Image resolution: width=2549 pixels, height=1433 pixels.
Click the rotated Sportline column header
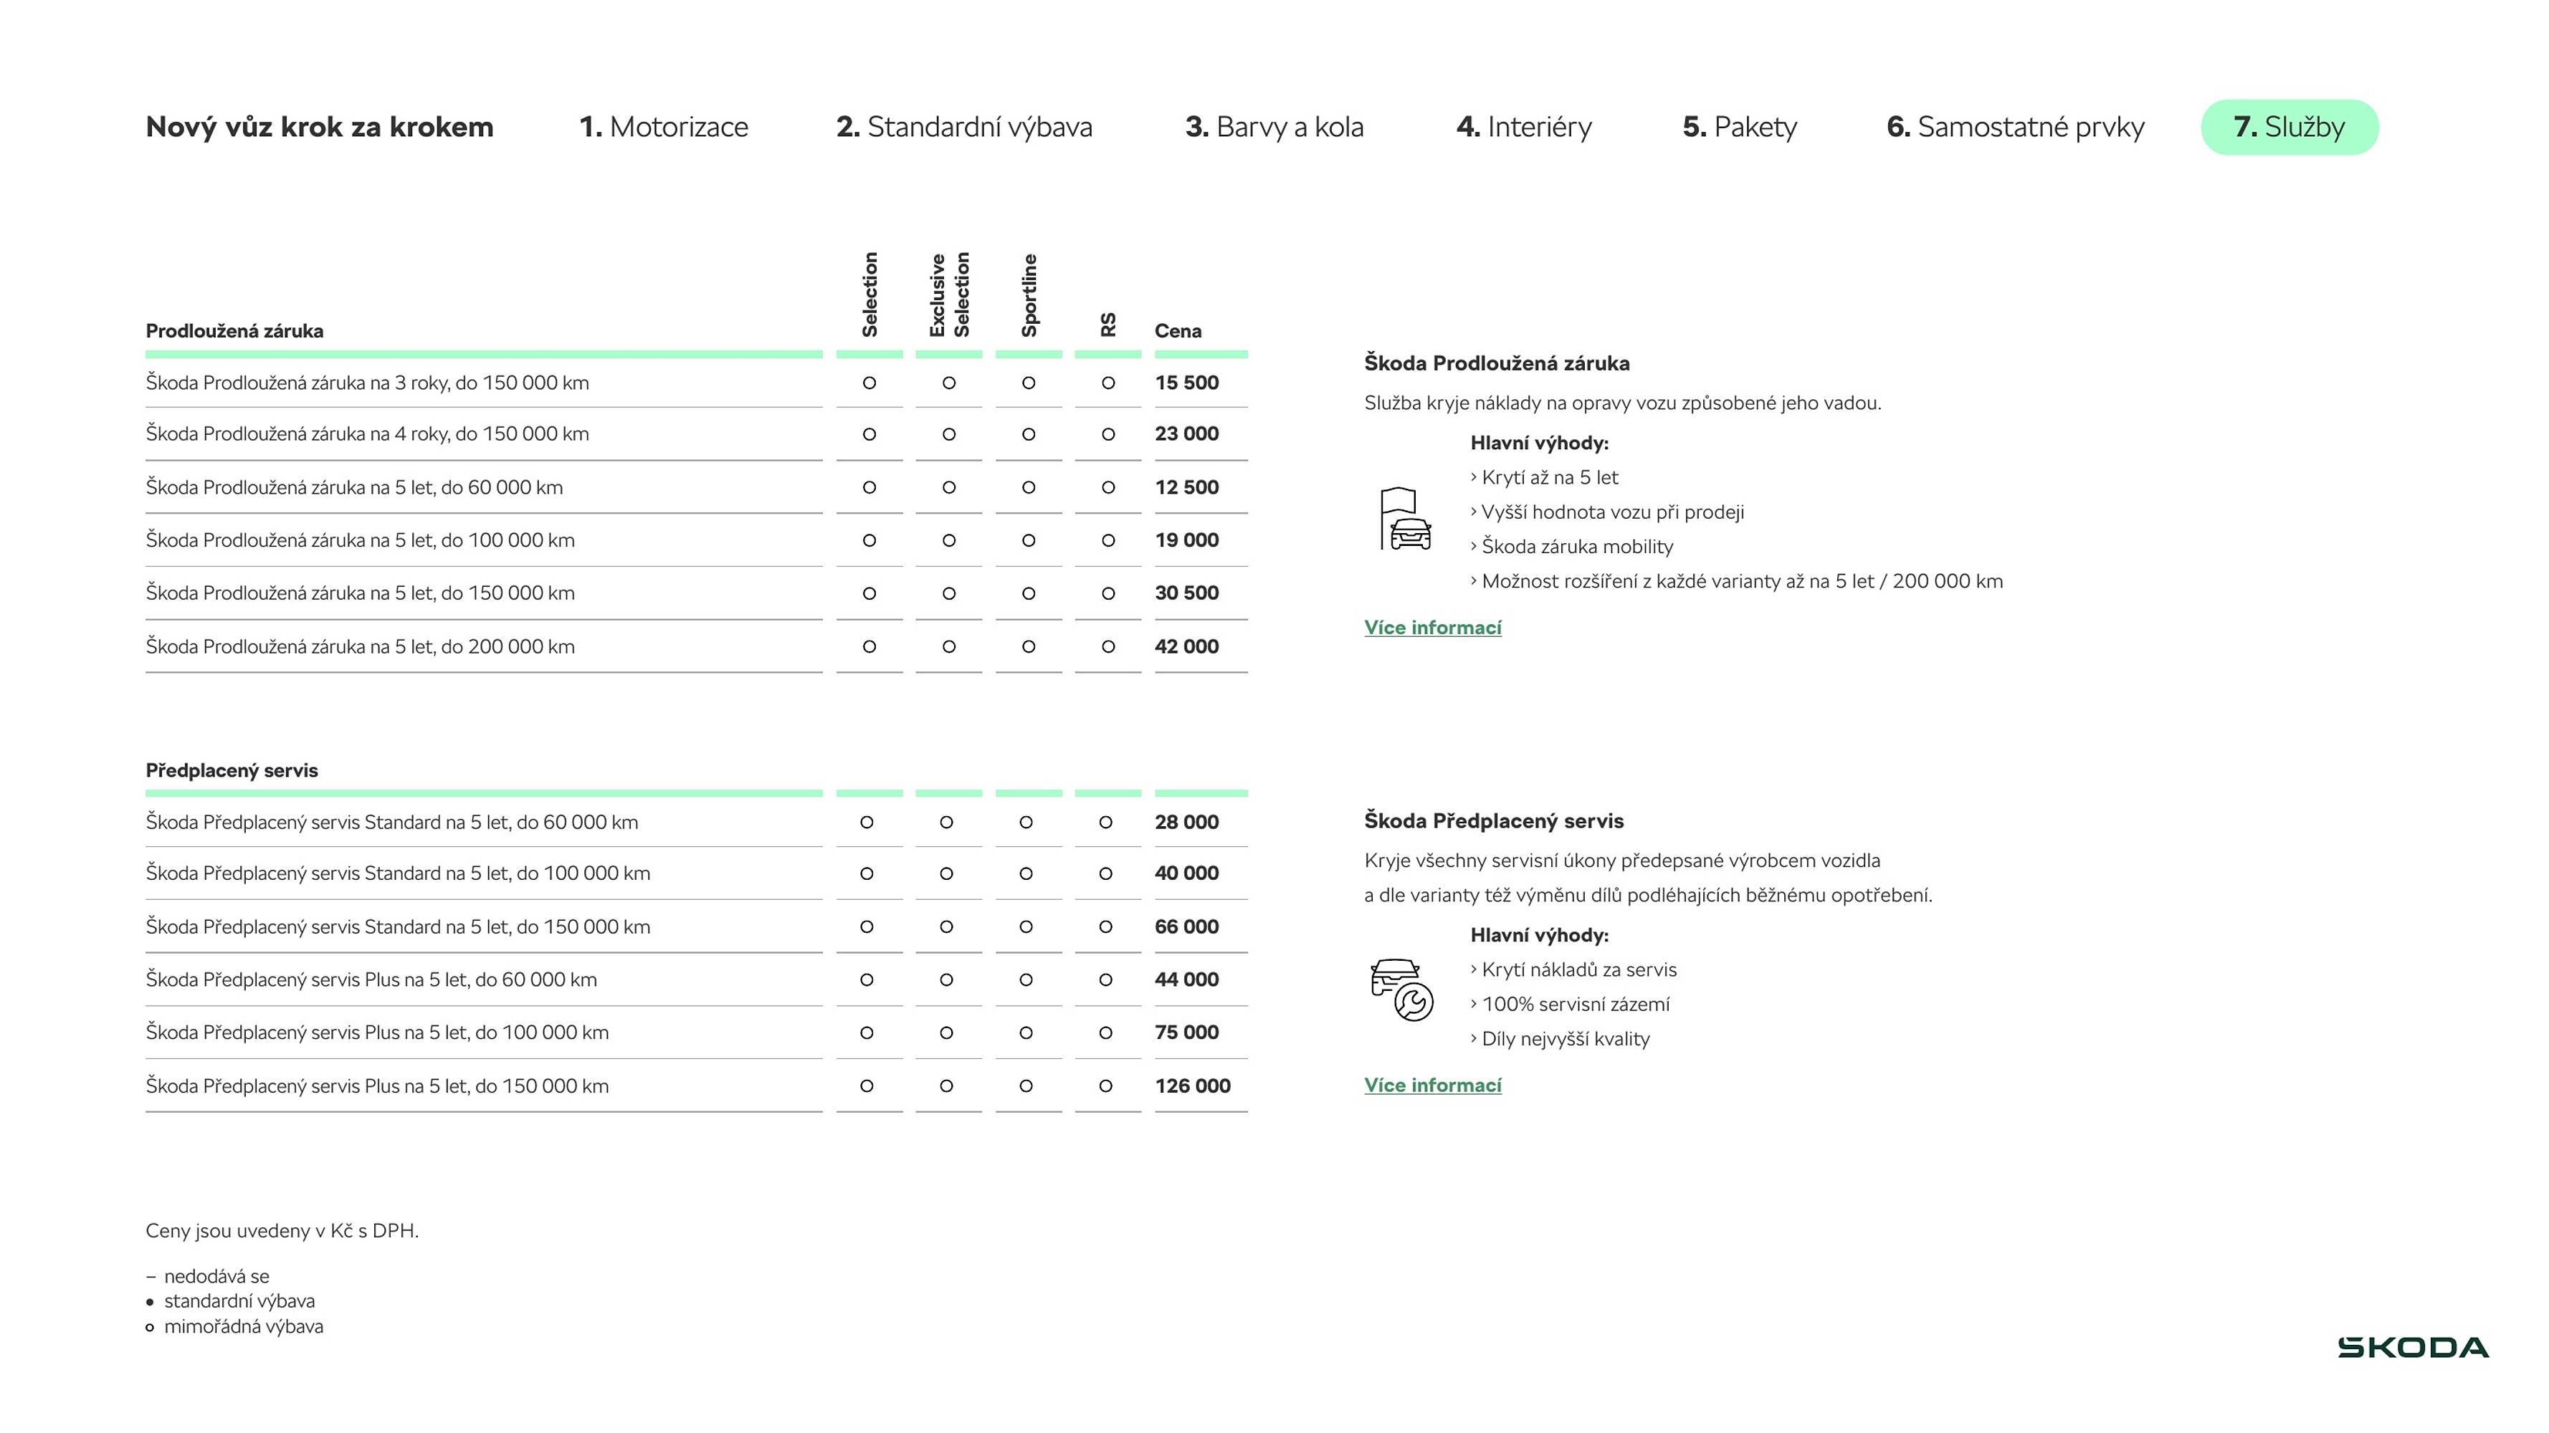(x=1029, y=294)
